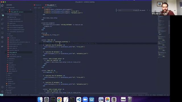
Task: Open Google Chrome from the Dock
Action: tap(59, 99)
